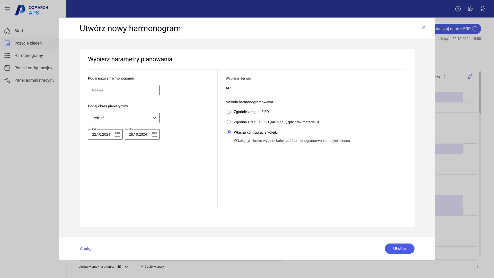Click the Utwórz button
The image size is (494, 278).
coord(399,248)
